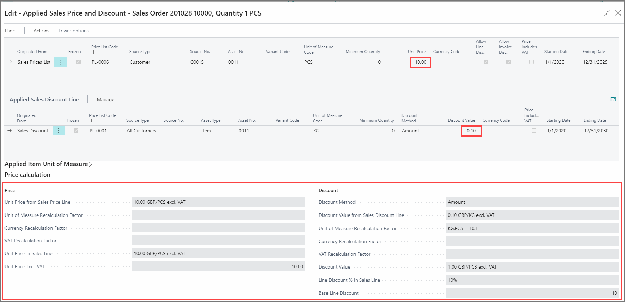625x302 pixels.
Task: Select the Sales Discount row arrow
Action: pos(10,131)
